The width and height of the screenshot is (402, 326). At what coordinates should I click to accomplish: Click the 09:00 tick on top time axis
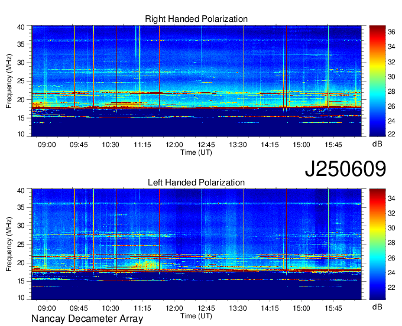click(x=47, y=145)
